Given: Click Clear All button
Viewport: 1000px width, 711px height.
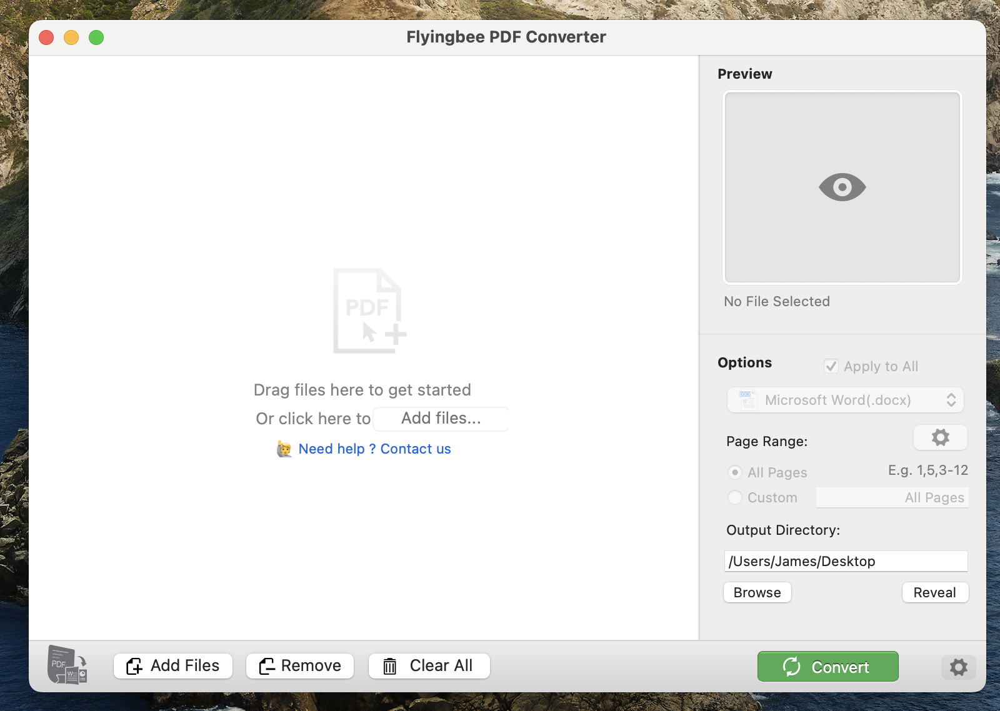Looking at the screenshot, I should click(429, 666).
